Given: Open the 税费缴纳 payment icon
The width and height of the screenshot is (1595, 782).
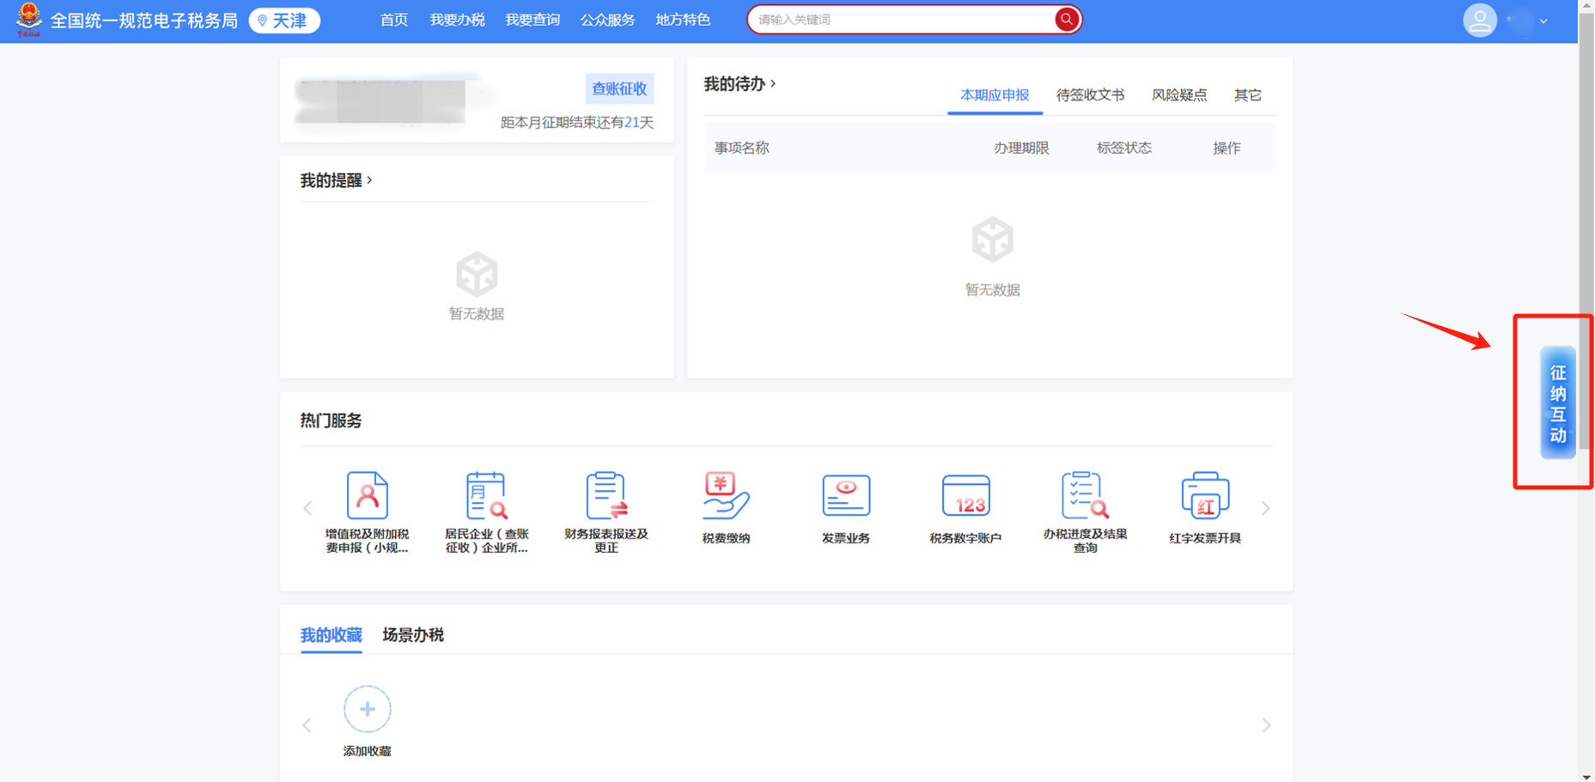Looking at the screenshot, I should click(726, 496).
